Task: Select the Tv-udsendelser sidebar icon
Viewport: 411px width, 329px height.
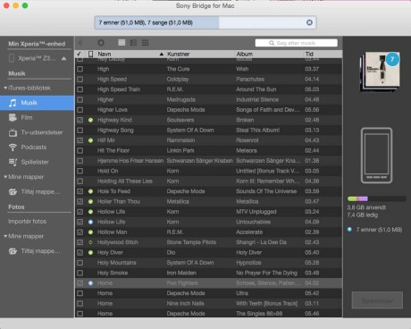Action: [x=13, y=132]
